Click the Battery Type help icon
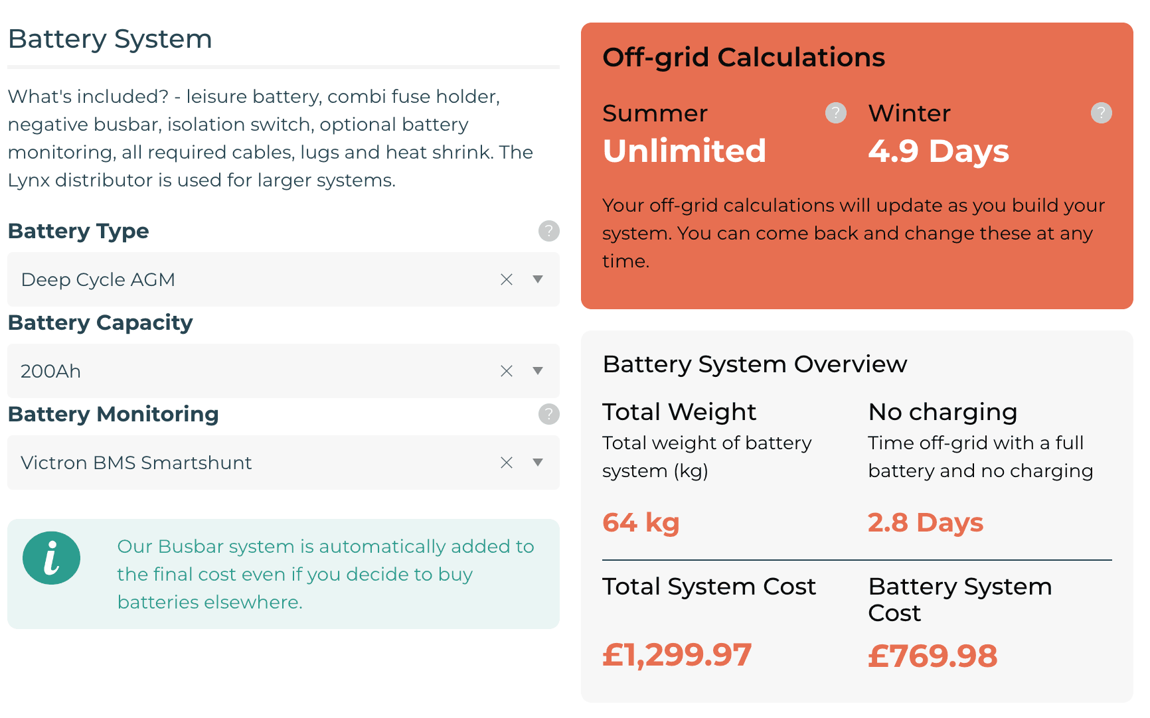The width and height of the screenshot is (1150, 718). click(548, 231)
